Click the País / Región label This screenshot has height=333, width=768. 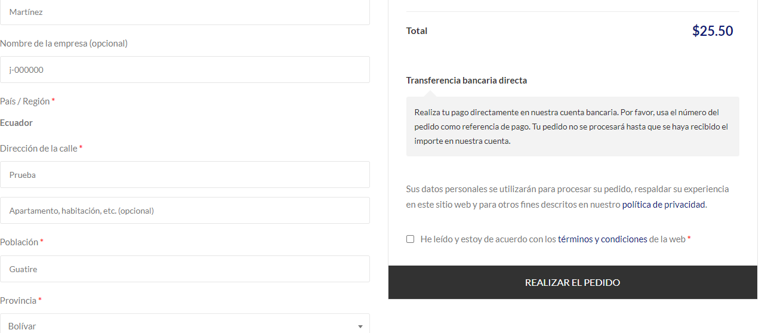[25, 101]
